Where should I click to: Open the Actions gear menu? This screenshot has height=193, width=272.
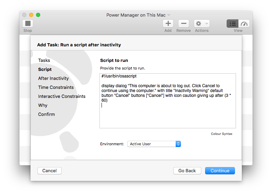click(x=202, y=24)
